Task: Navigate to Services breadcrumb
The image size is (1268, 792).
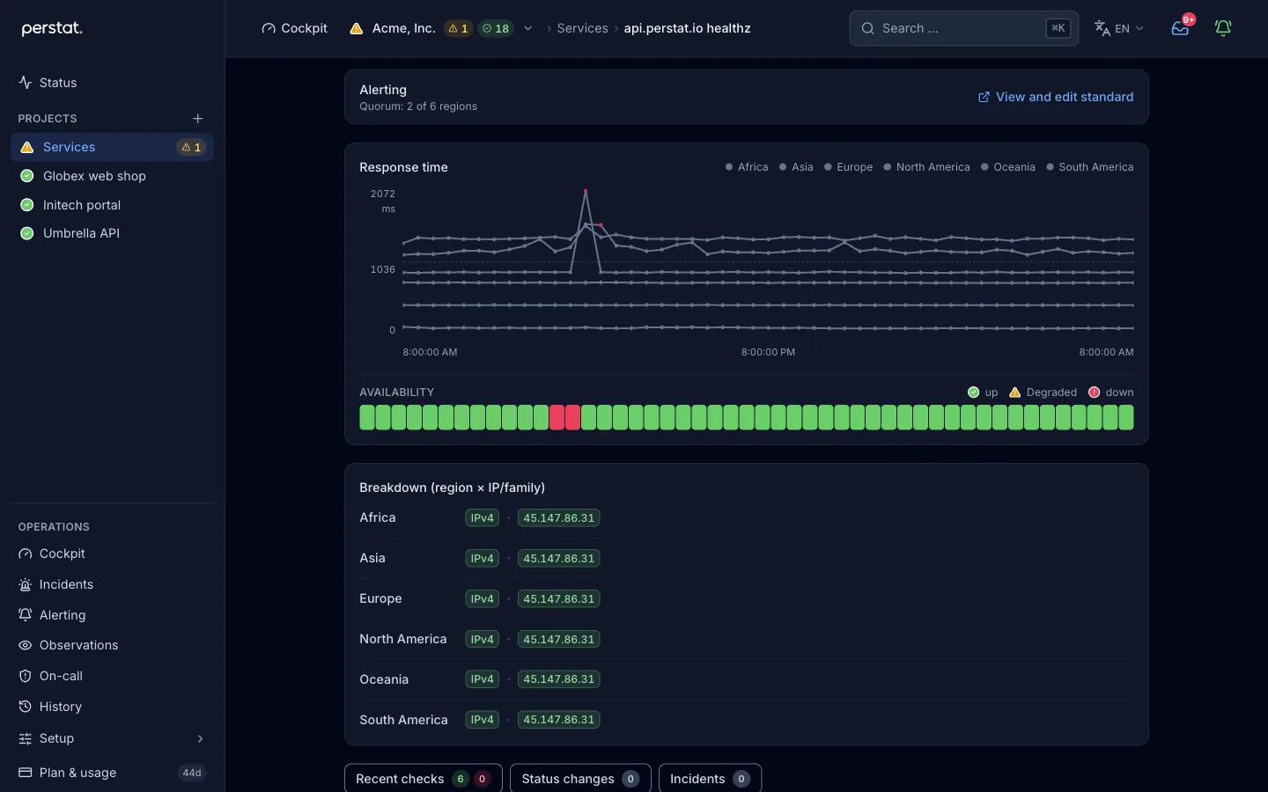Action: coord(582,28)
